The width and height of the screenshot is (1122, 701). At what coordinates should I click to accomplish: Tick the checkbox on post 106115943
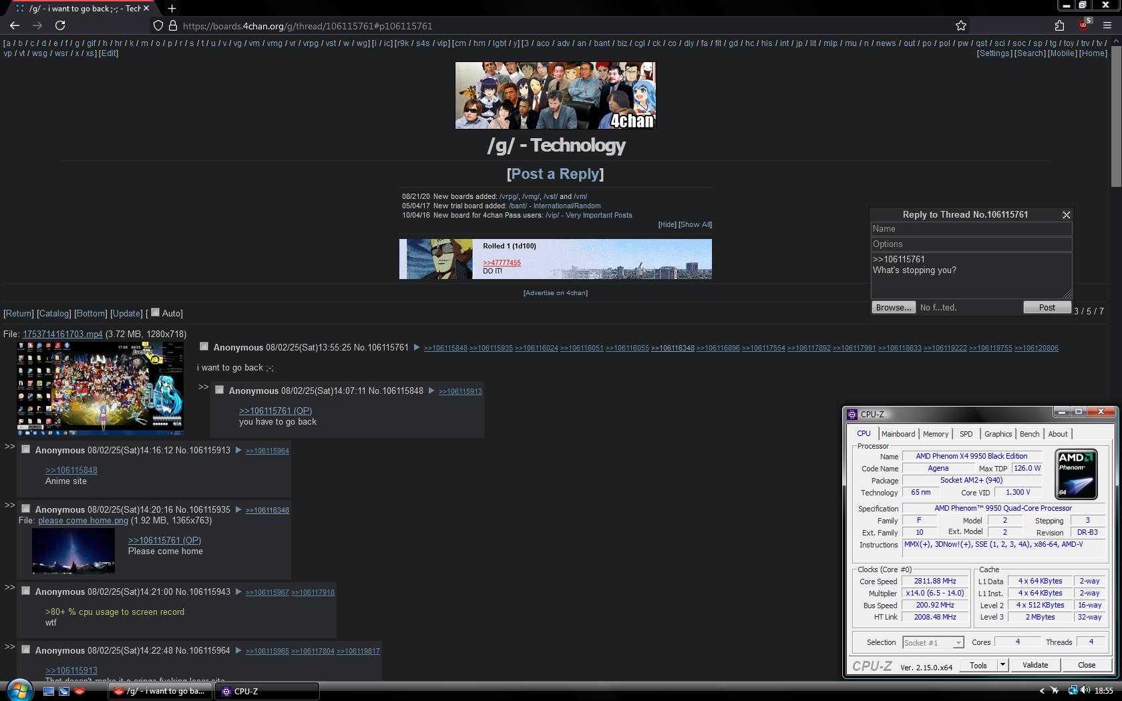(26, 591)
